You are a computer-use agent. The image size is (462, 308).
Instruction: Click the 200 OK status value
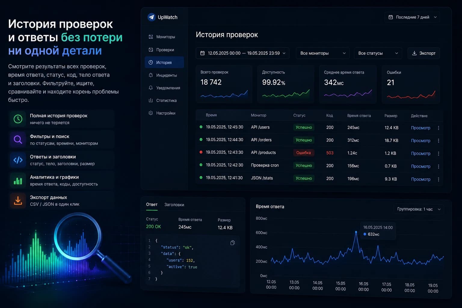click(x=153, y=226)
